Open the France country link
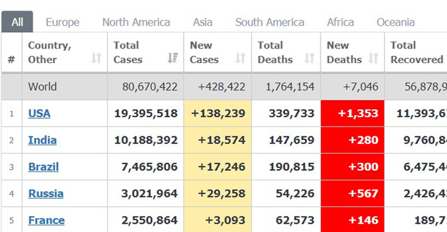The image size is (447, 232). point(46,221)
